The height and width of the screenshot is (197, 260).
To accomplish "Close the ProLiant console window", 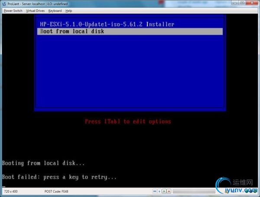I will [252, 3].
